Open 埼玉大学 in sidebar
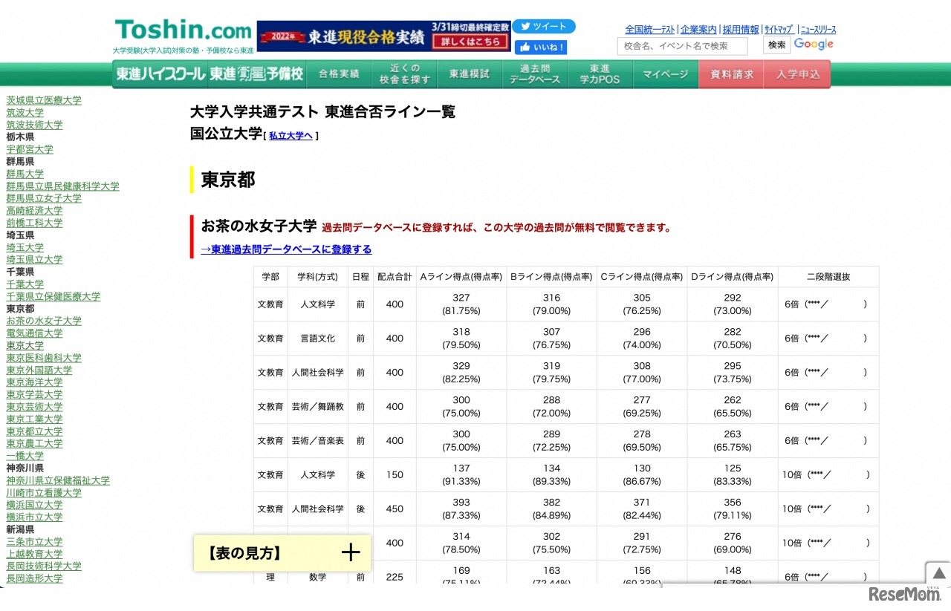 (25, 247)
